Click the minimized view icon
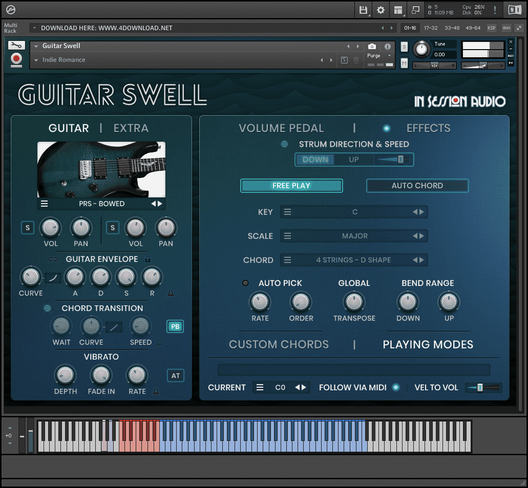This screenshot has height=488, width=528. (415, 10)
